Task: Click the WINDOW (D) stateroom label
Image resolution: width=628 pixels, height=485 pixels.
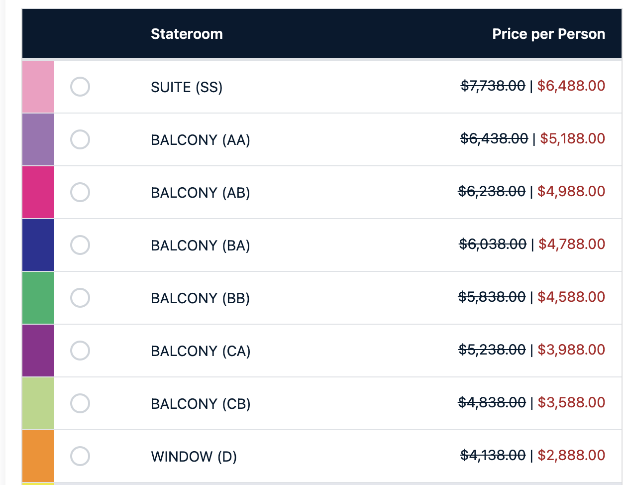Action: (194, 457)
